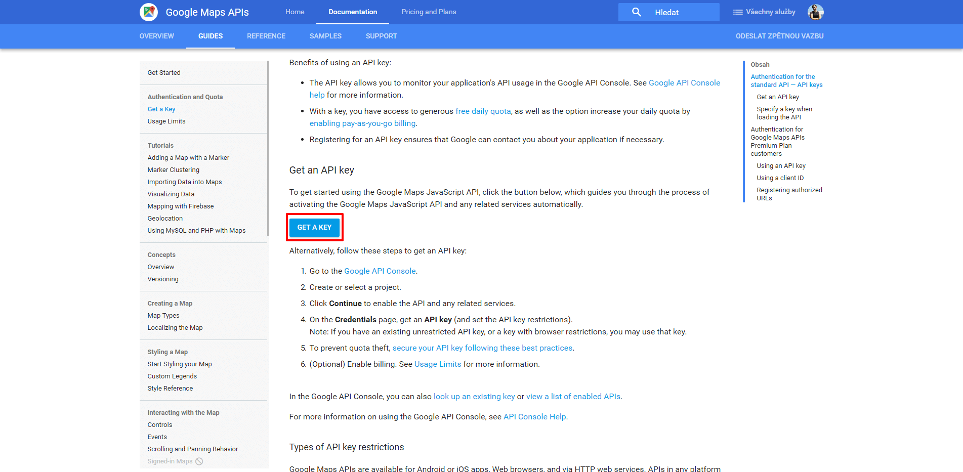Click the Hledat search field

[669, 12]
